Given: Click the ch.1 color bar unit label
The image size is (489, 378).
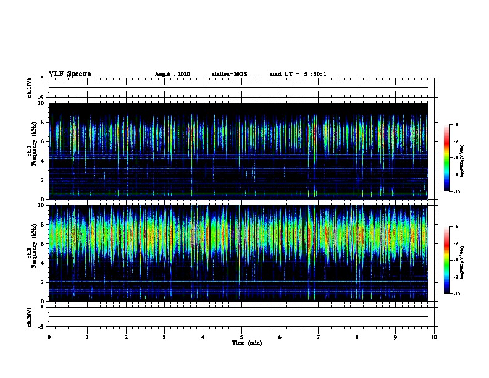Looking at the screenshot, I should coord(462,161).
